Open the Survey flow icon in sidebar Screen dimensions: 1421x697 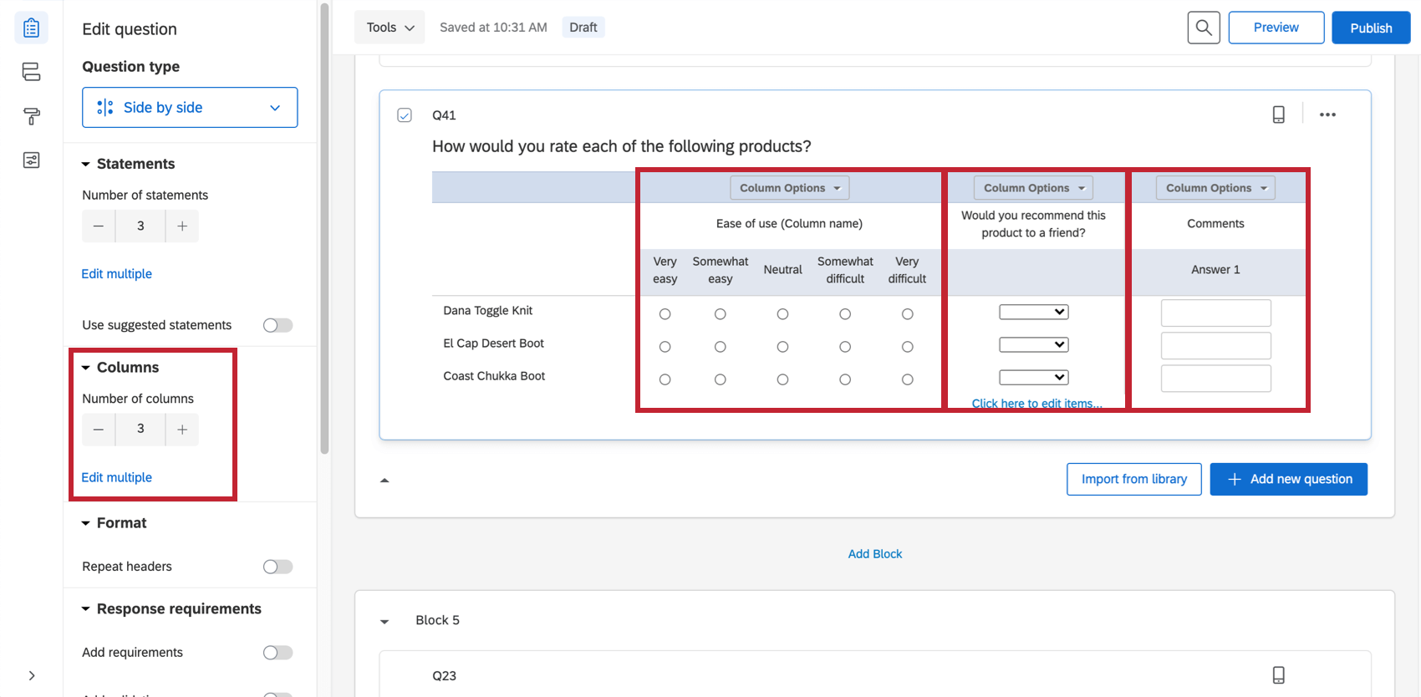tap(31, 72)
